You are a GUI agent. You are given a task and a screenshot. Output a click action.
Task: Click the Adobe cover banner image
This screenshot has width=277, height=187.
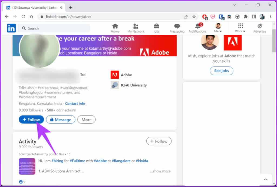[118, 46]
